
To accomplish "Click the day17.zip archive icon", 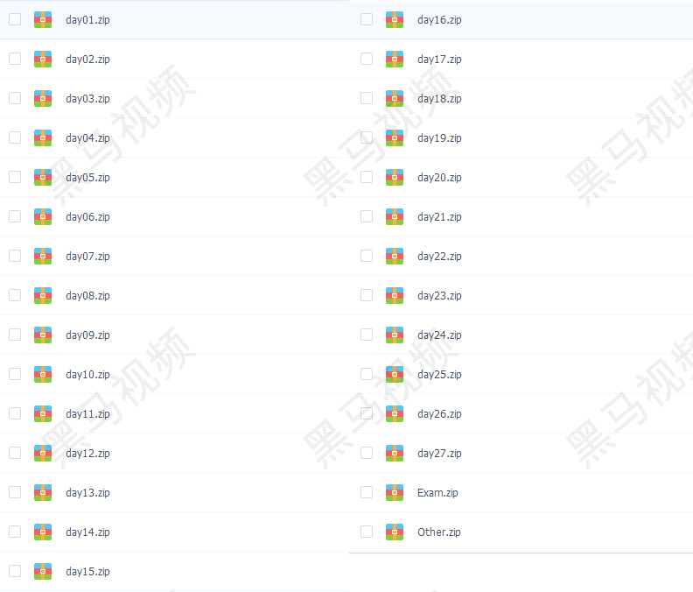I will (x=395, y=59).
